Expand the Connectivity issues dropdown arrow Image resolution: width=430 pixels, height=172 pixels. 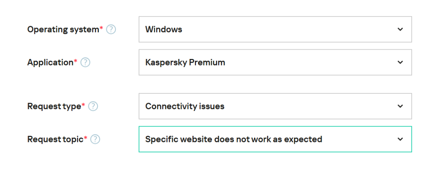click(400, 106)
